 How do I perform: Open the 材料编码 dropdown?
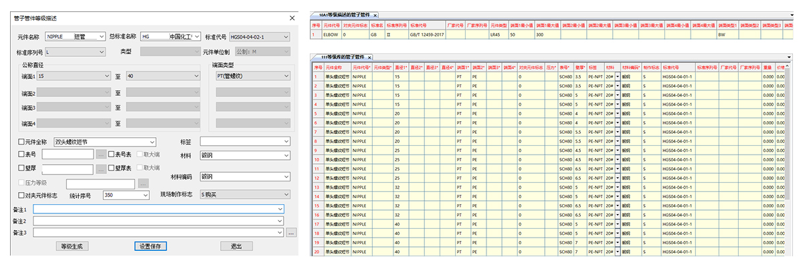[244, 177]
